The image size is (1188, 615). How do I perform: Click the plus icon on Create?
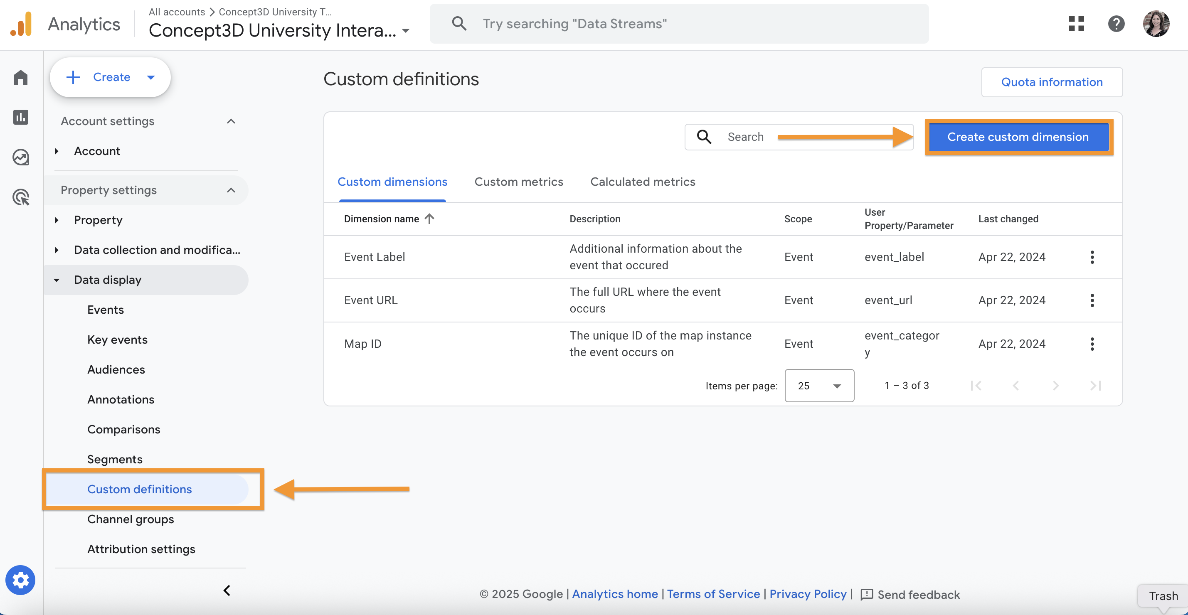(73, 77)
